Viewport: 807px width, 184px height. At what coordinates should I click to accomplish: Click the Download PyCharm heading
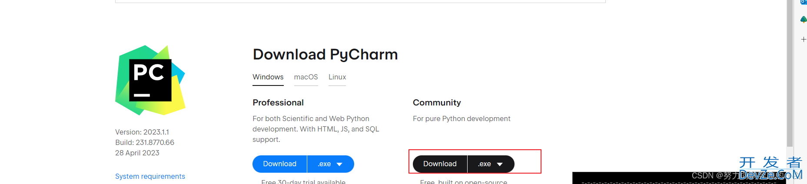click(x=325, y=54)
